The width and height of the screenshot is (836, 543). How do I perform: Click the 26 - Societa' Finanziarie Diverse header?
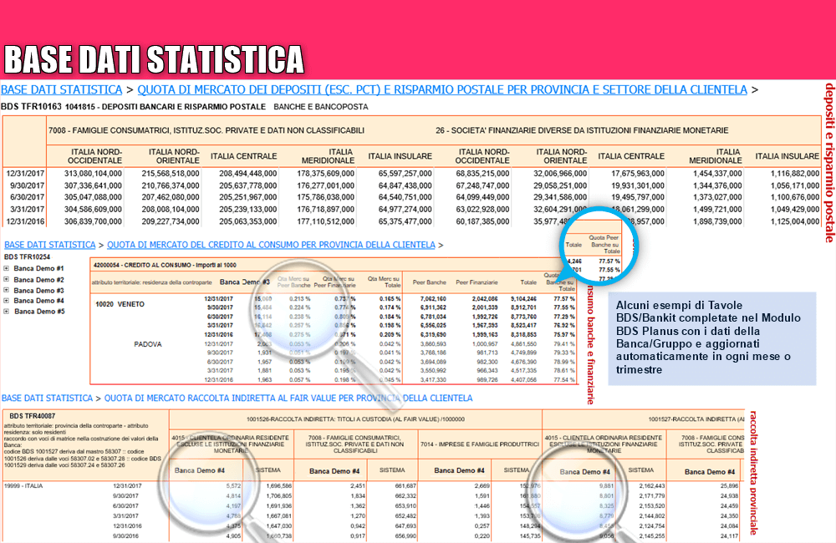(x=582, y=130)
